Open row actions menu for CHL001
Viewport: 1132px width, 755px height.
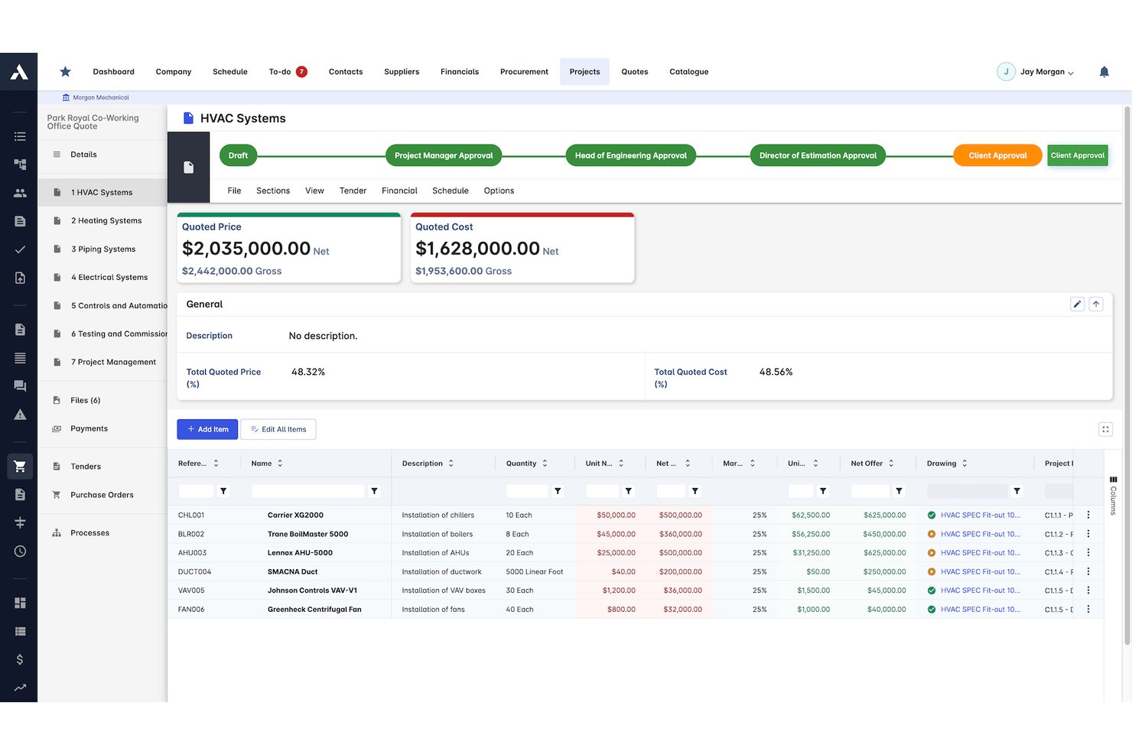click(x=1088, y=515)
